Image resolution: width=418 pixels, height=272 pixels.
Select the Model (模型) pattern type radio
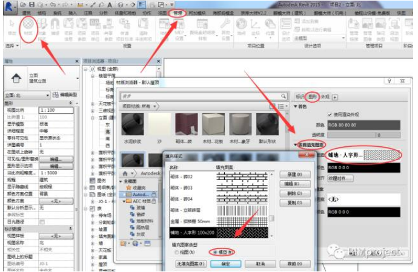point(216,252)
